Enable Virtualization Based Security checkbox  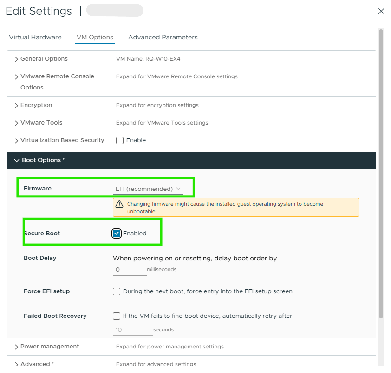(x=120, y=140)
